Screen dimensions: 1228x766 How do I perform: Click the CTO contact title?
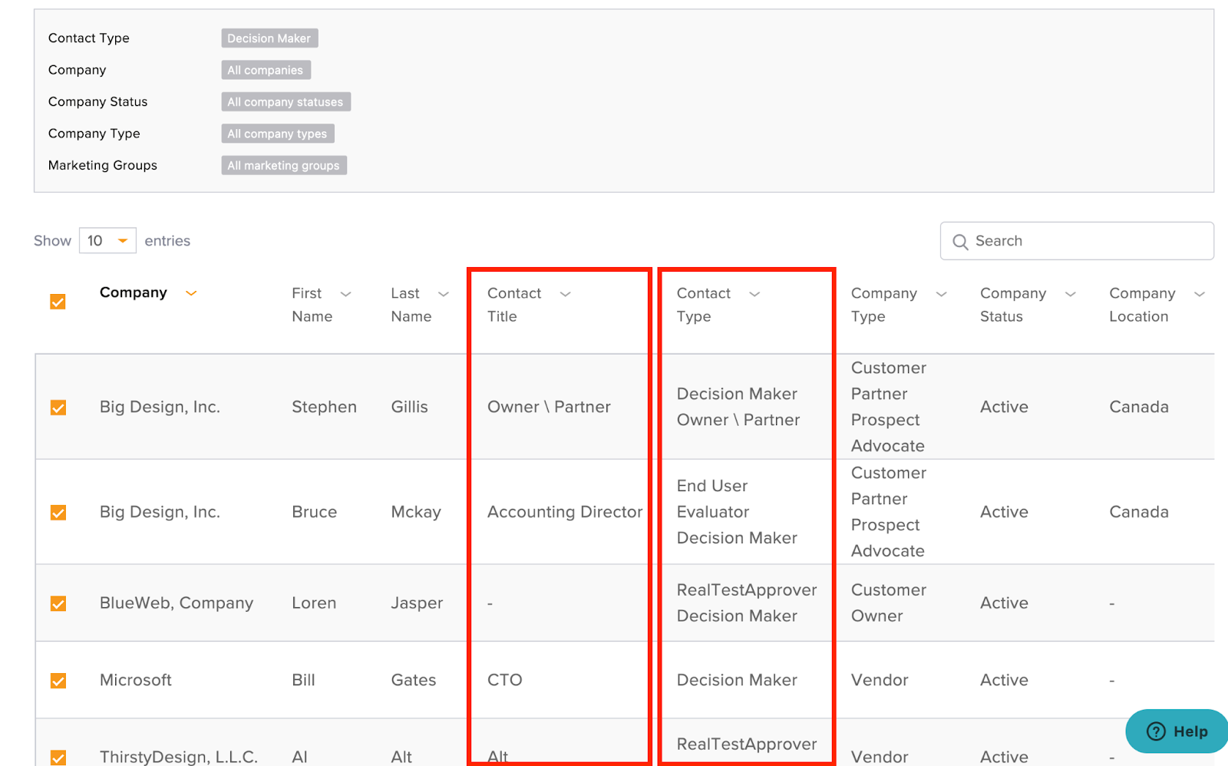point(505,680)
